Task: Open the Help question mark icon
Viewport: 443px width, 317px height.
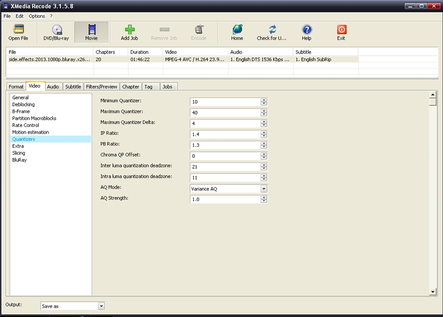Action: click(307, 29)
